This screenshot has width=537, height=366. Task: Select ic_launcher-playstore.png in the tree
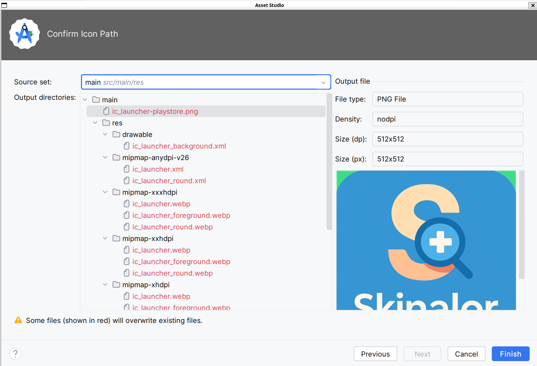(x=206, y=111)
